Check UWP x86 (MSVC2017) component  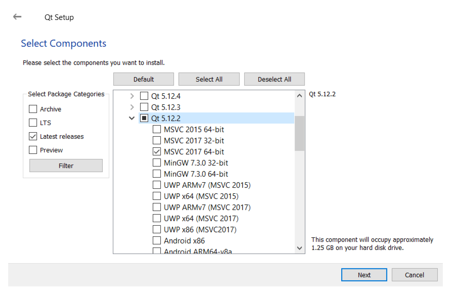[x=157, y=229]
